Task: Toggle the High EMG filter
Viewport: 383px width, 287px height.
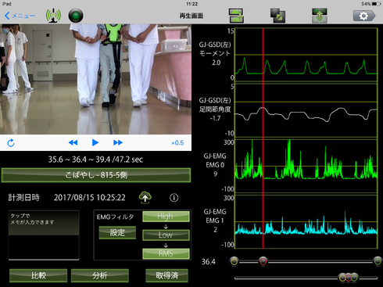Action: (166, 217)
